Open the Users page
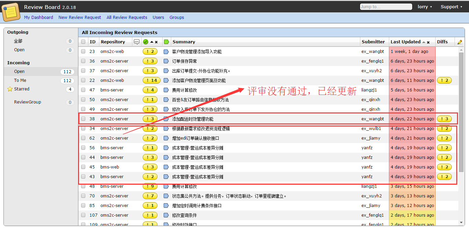The image size is (469, 228). [159, 18]
